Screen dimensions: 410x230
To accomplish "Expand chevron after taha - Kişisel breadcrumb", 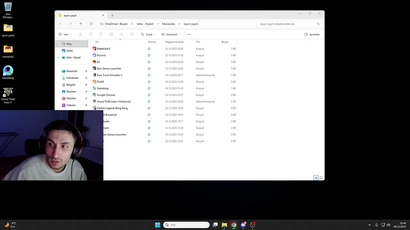I will pyautogui.click(x=158, y=24).
